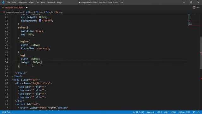The height and width of the screenshot is (114, 202).
Task: Click '<select id="col">' line
Action: pos(27,104)
